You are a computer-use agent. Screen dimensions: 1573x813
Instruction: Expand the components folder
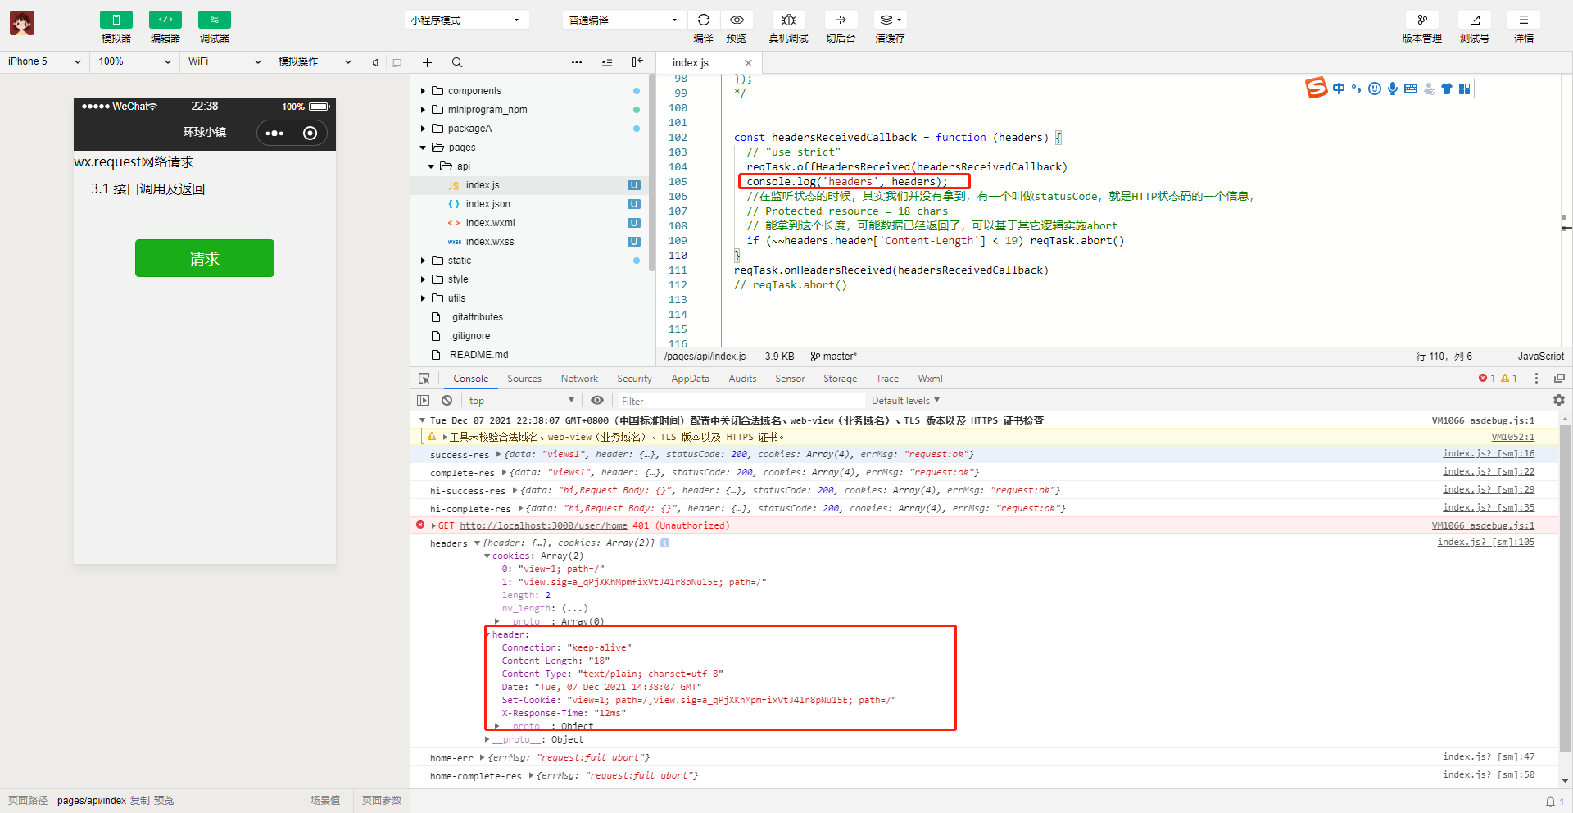[x=423, y=91]
